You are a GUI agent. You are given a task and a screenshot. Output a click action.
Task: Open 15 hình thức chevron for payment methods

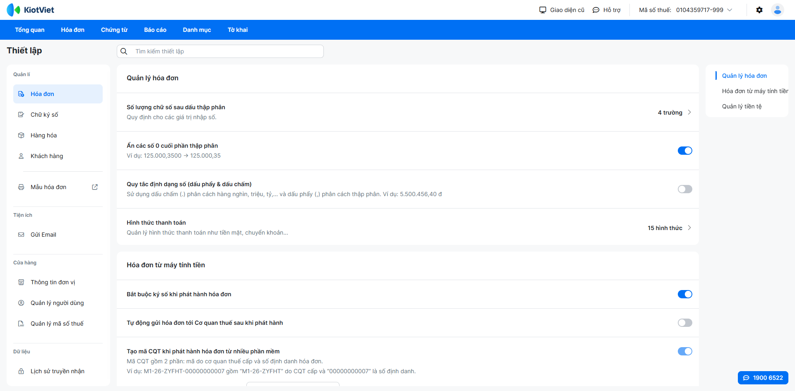coord(689,228)
